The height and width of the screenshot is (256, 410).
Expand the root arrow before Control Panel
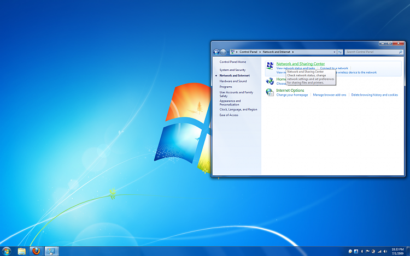click(x=237, y=52)
